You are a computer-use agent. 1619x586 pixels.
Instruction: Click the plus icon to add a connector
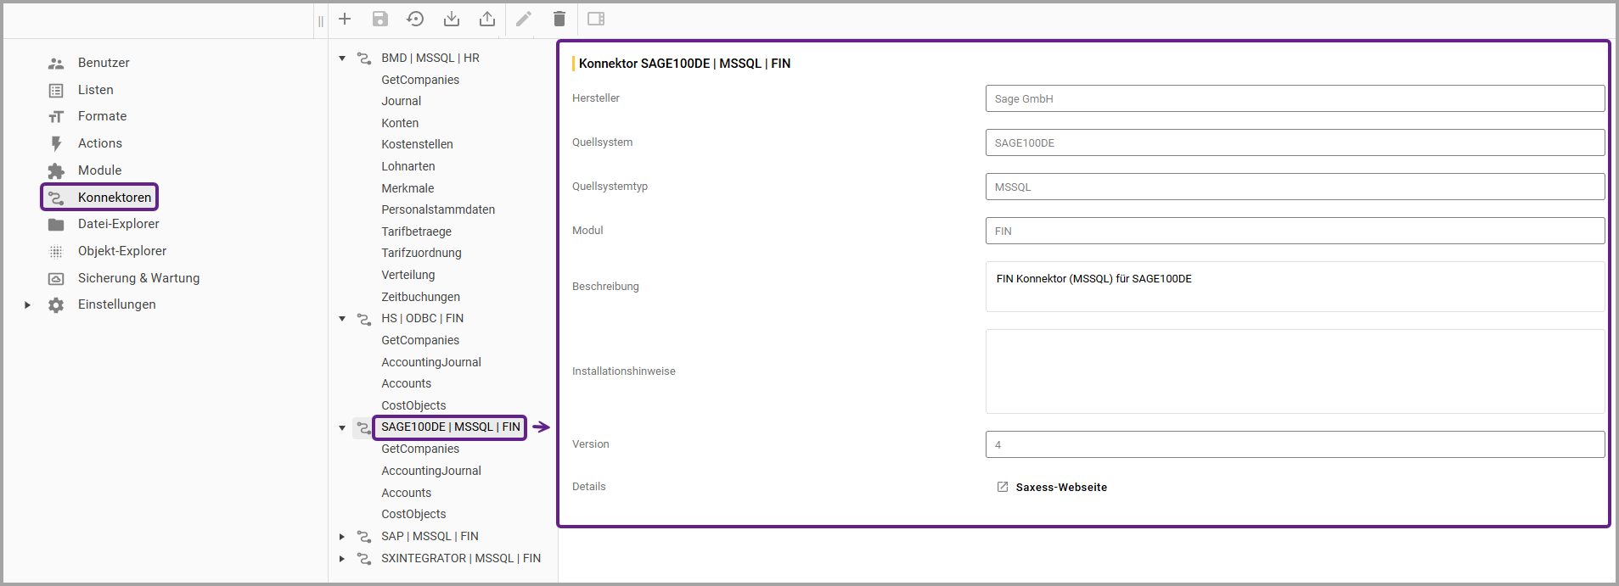click(345, 19)
